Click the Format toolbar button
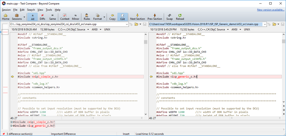Image resolution: width=286 pixels, height=136 pixels. [98, 17]
